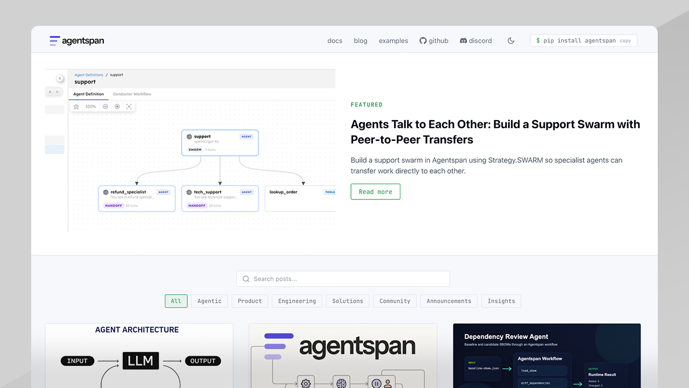
Task: Click the featured article description text
Action: coord(487,165)
